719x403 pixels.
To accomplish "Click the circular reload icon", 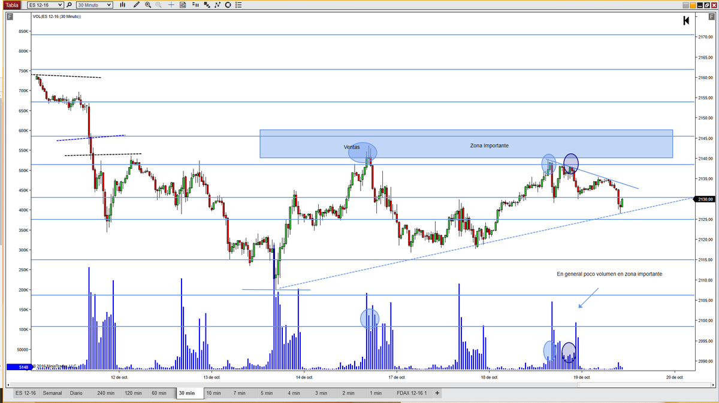I will click(x=228, y=5).
